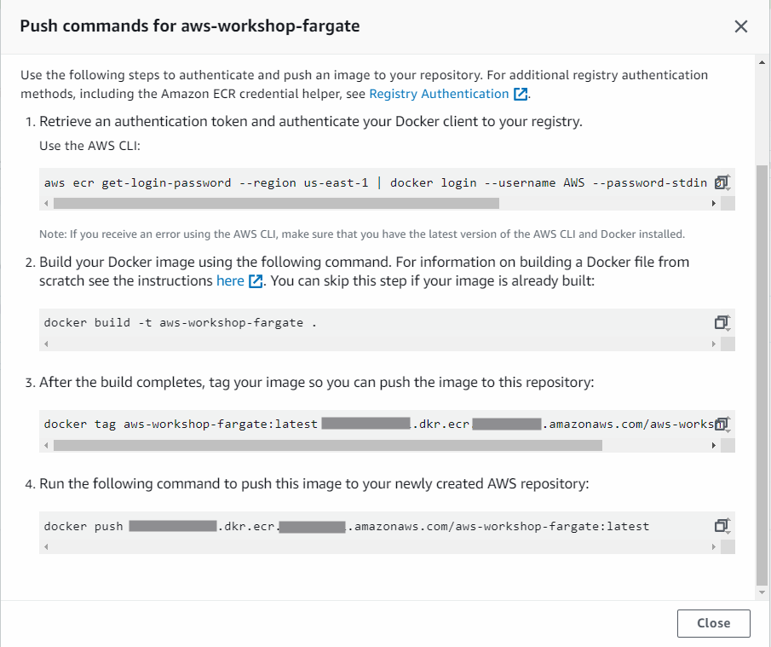Open the Registry Authentication link

439,94
